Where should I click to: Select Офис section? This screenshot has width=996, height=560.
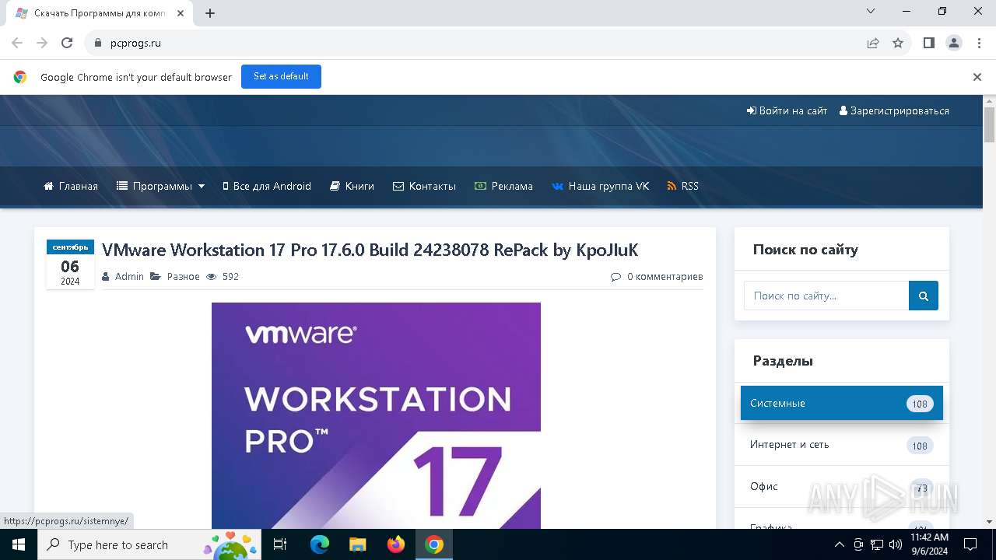tap(842, 486)
